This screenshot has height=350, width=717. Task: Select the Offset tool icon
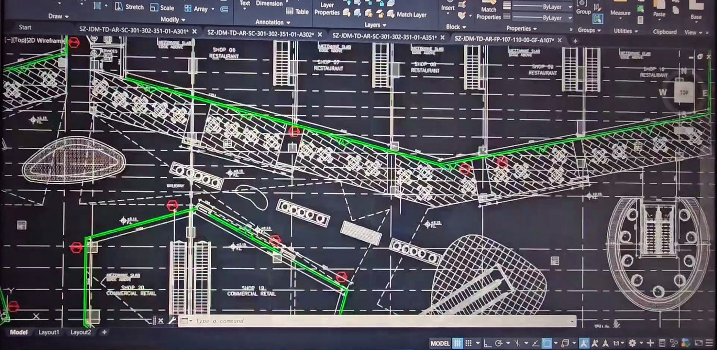(x=224, y=9)
